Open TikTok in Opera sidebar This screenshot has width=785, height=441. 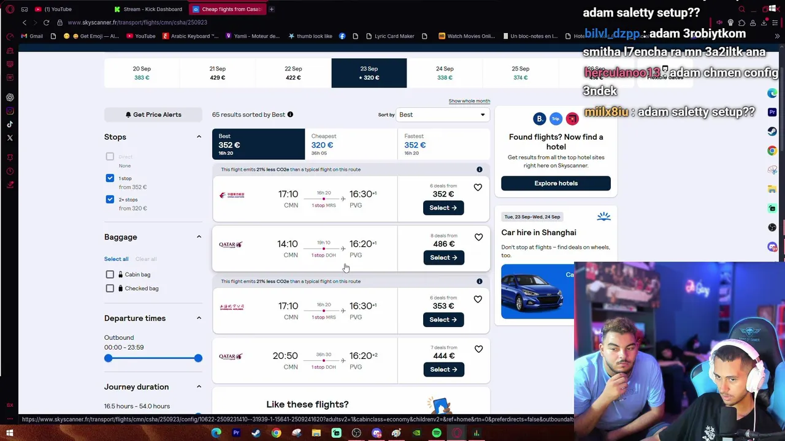10,124
